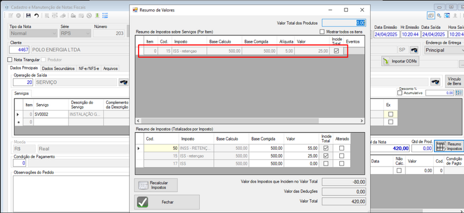Click the Operação de Saída code field 20
464x213 pixels.
pos(23,82)
